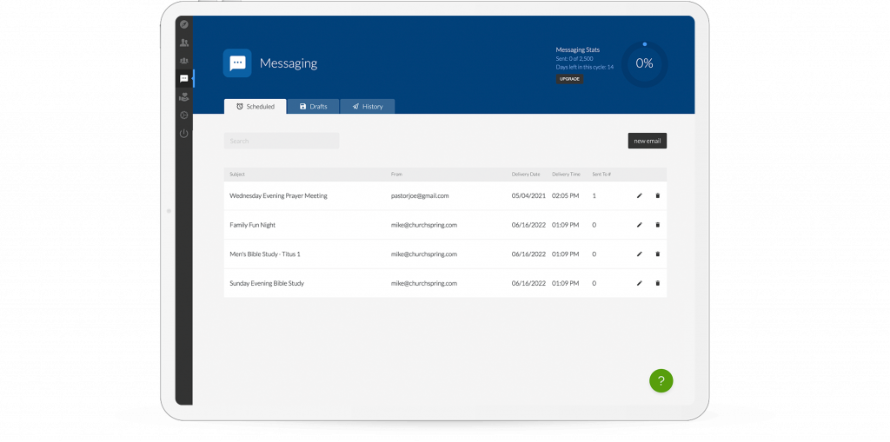Click Days left in this cycle: 14
Image resolution: width=890 pixels, height=442 pixels.
pos(585,67)
